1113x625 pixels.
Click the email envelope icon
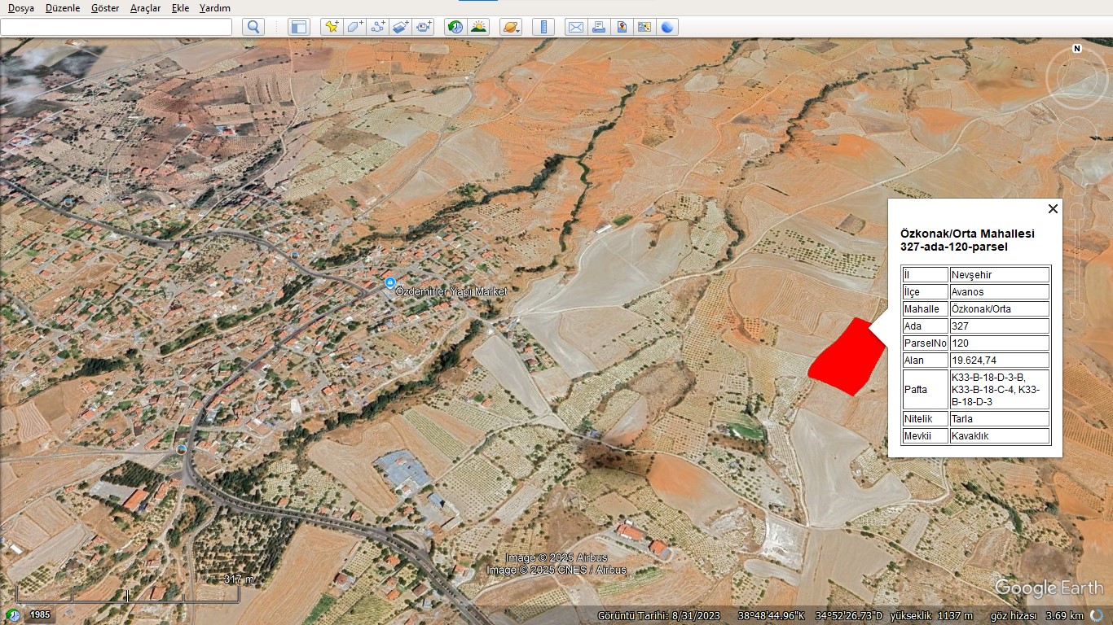point(576,27)
